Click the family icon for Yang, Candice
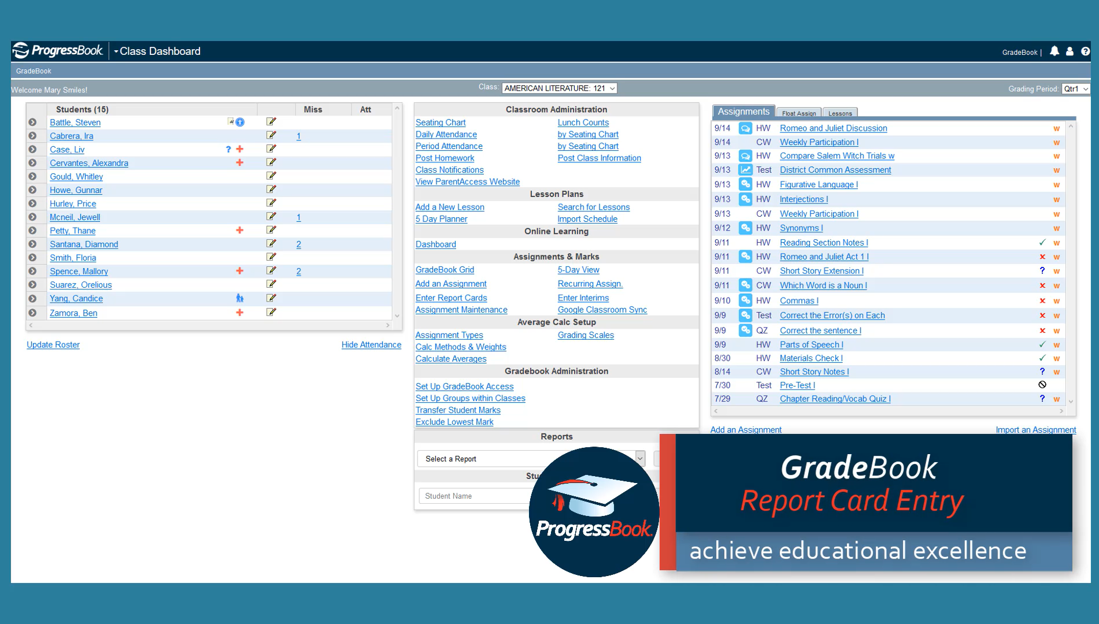This screenshot has width=1099, height=624. (x=240, y=298)
